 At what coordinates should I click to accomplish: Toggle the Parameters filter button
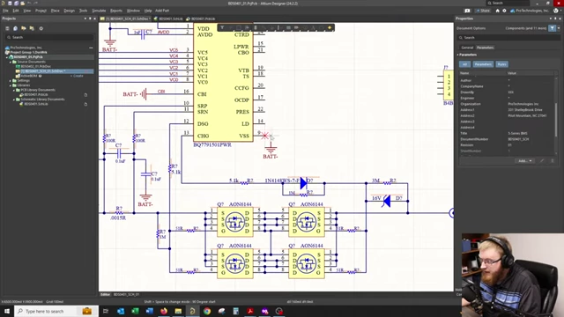point(483,64)
